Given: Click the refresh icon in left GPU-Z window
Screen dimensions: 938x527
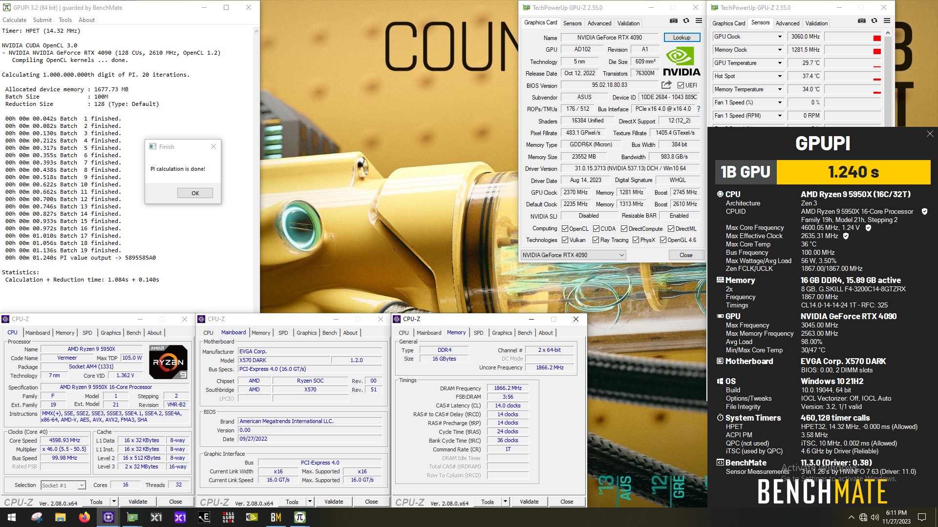Looking at the screenshot, I should click(686, 21).
